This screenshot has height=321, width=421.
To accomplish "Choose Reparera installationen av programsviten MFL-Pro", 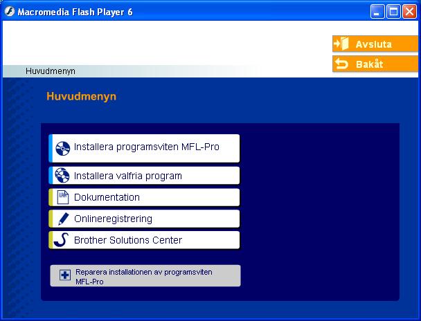I will 145,275.
